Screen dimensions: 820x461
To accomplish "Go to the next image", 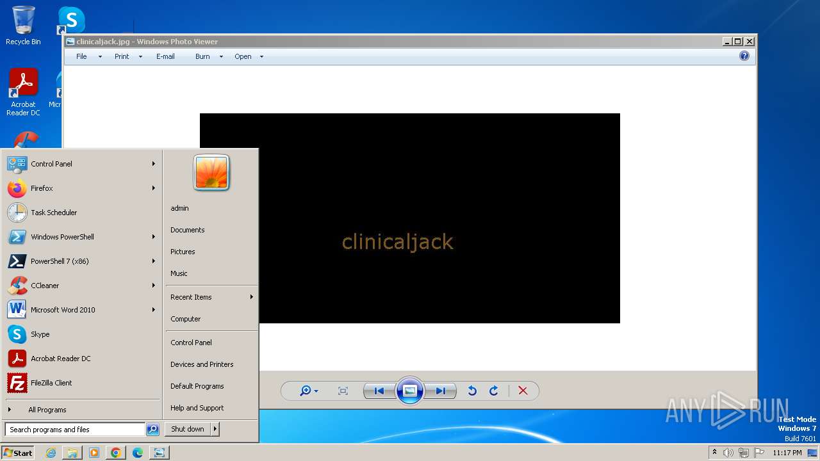I will point(441,391).
